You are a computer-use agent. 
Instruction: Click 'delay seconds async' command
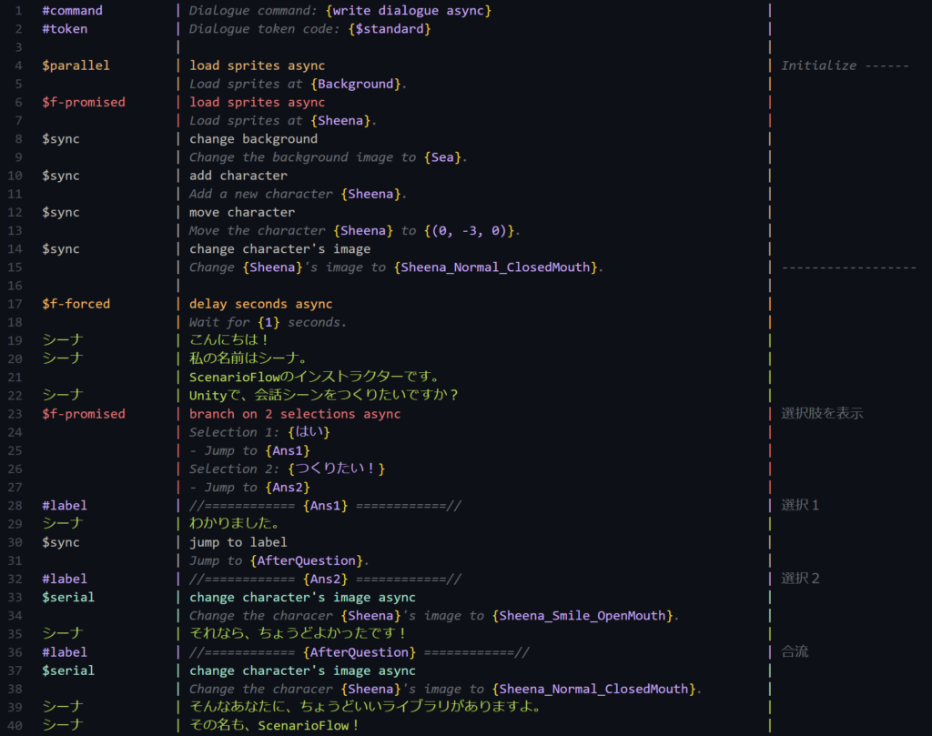tap(260, 304)
